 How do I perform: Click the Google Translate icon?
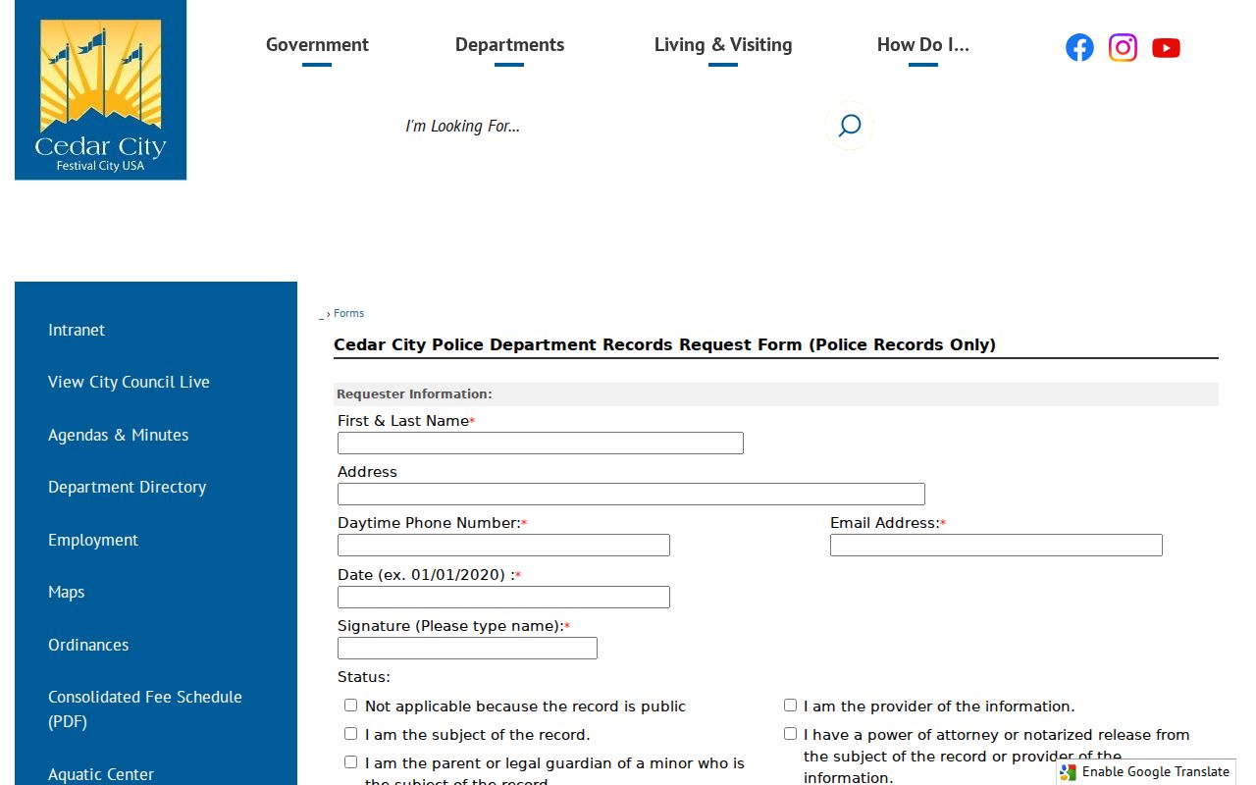(1069, 772)
